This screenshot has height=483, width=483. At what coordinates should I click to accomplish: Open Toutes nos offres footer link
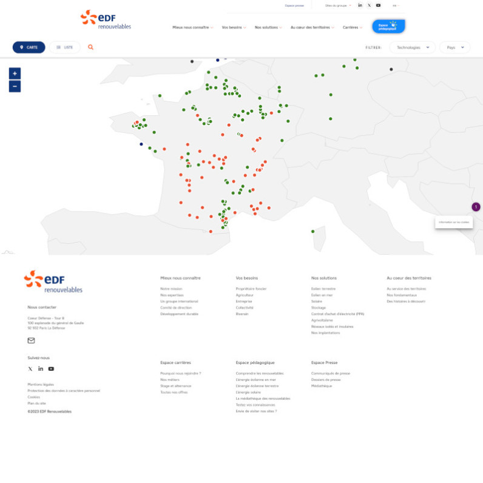pyautogui.click(x=174, y=393)
